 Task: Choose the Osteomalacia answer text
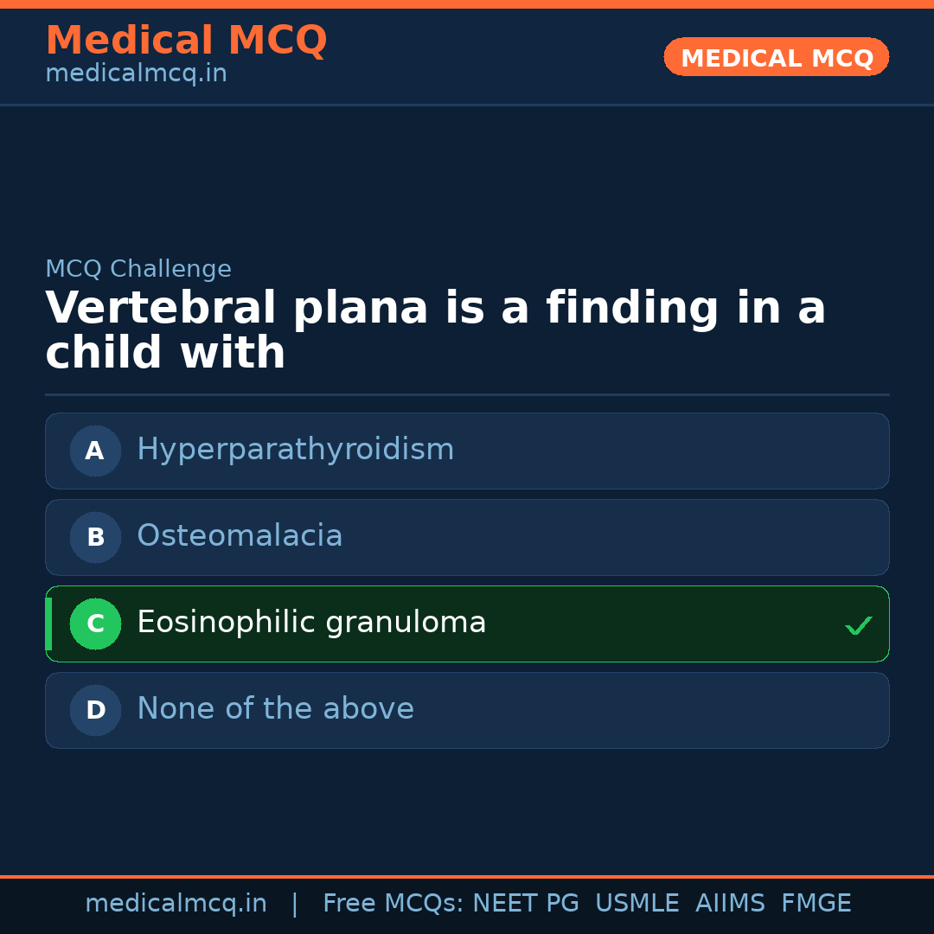coord(240,536)
